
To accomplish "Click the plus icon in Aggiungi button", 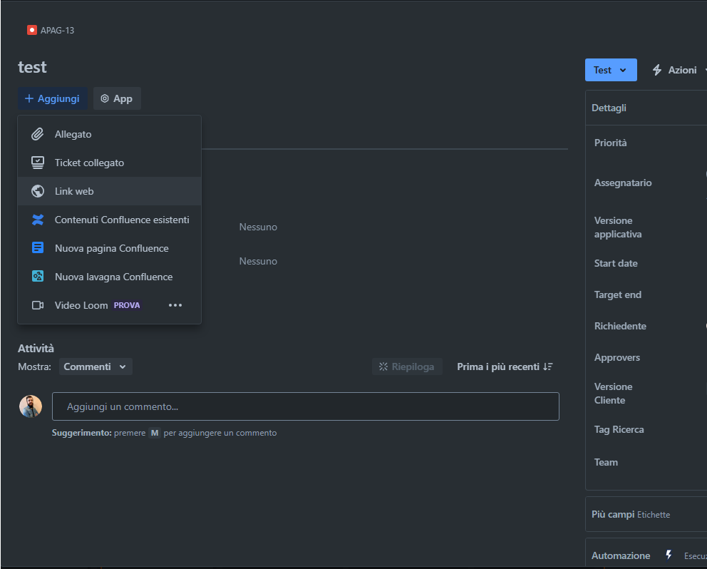I will (29, 98).
